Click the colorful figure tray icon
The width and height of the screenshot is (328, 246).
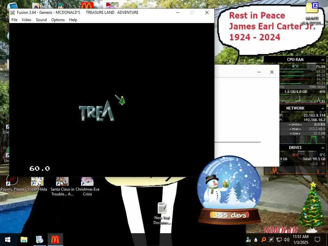point(248,240)
